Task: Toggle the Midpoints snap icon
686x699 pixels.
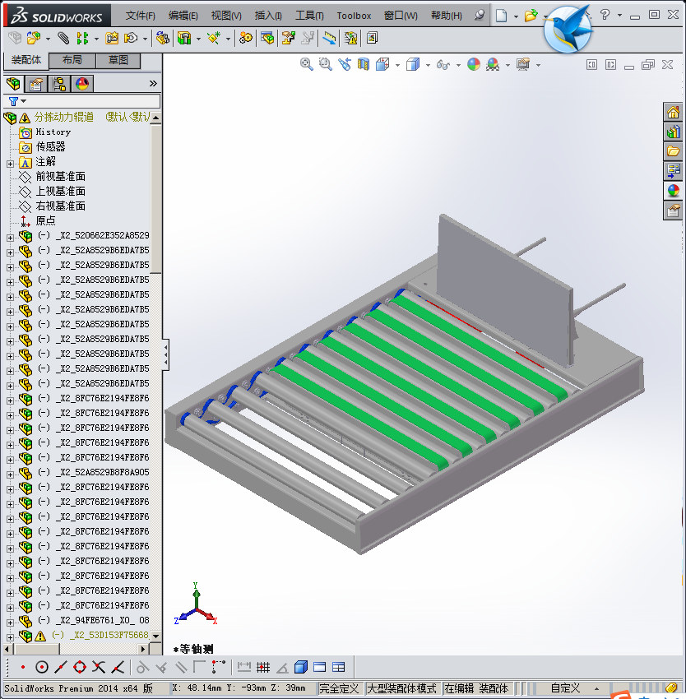Action: click(x=61, y=668)
